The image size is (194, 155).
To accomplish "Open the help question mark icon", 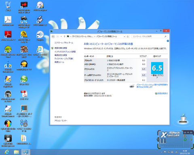I will click(x=168, y=41).
